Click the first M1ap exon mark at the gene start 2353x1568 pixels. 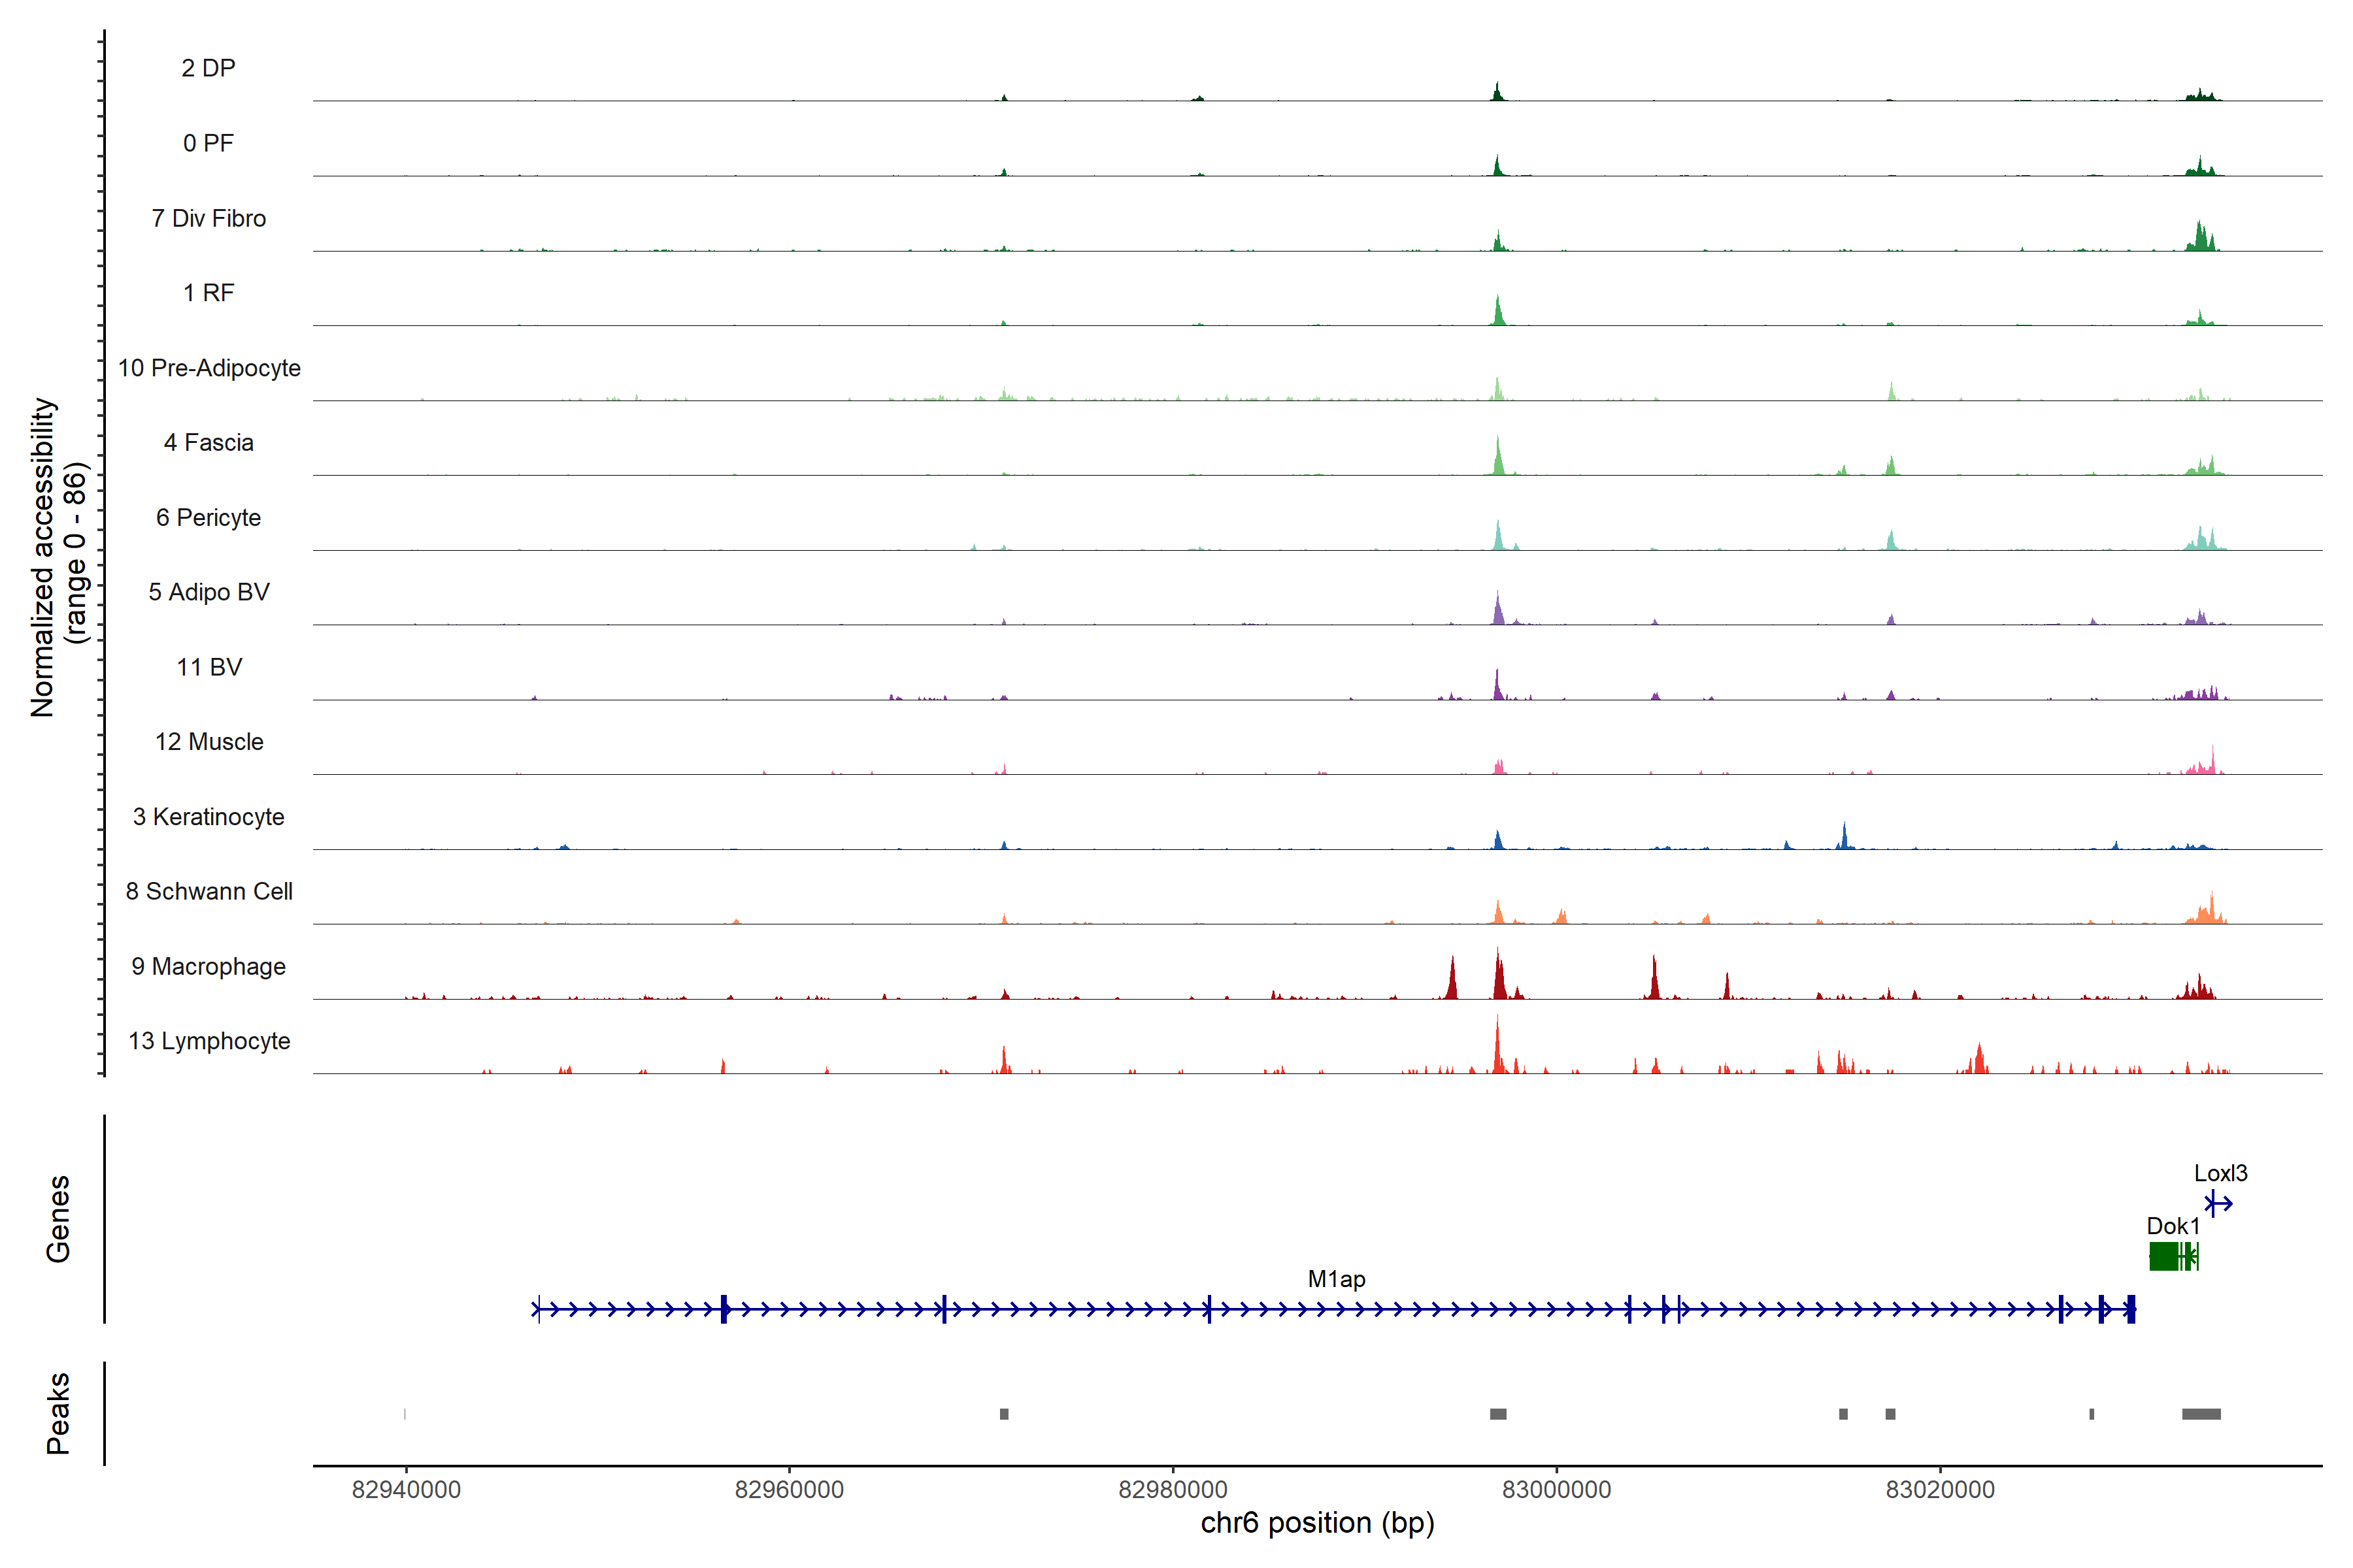[538, 1308]
